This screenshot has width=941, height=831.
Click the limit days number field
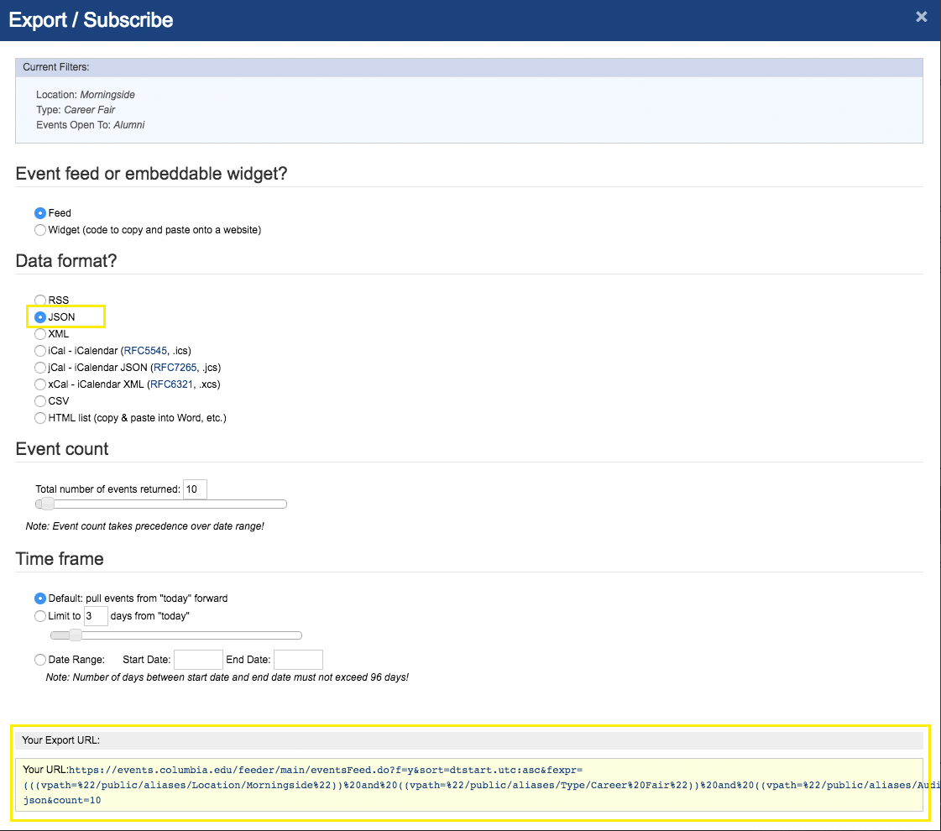[x=96, y=616]
